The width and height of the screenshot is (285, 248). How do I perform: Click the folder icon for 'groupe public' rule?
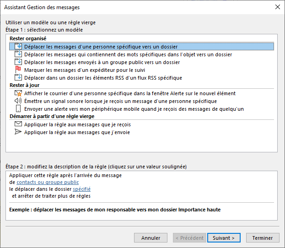(18, 62)
